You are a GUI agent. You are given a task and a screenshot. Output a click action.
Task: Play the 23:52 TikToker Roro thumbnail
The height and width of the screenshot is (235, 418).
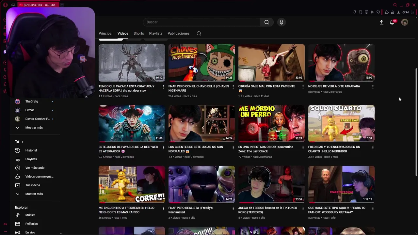coord(271,184)
